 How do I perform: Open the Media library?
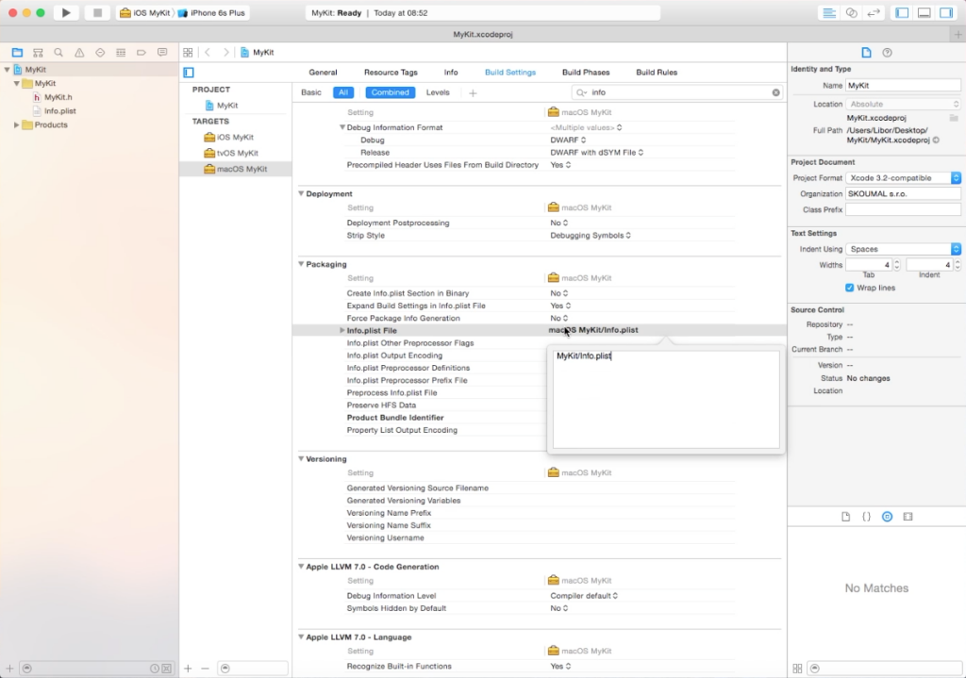(908, 517)
